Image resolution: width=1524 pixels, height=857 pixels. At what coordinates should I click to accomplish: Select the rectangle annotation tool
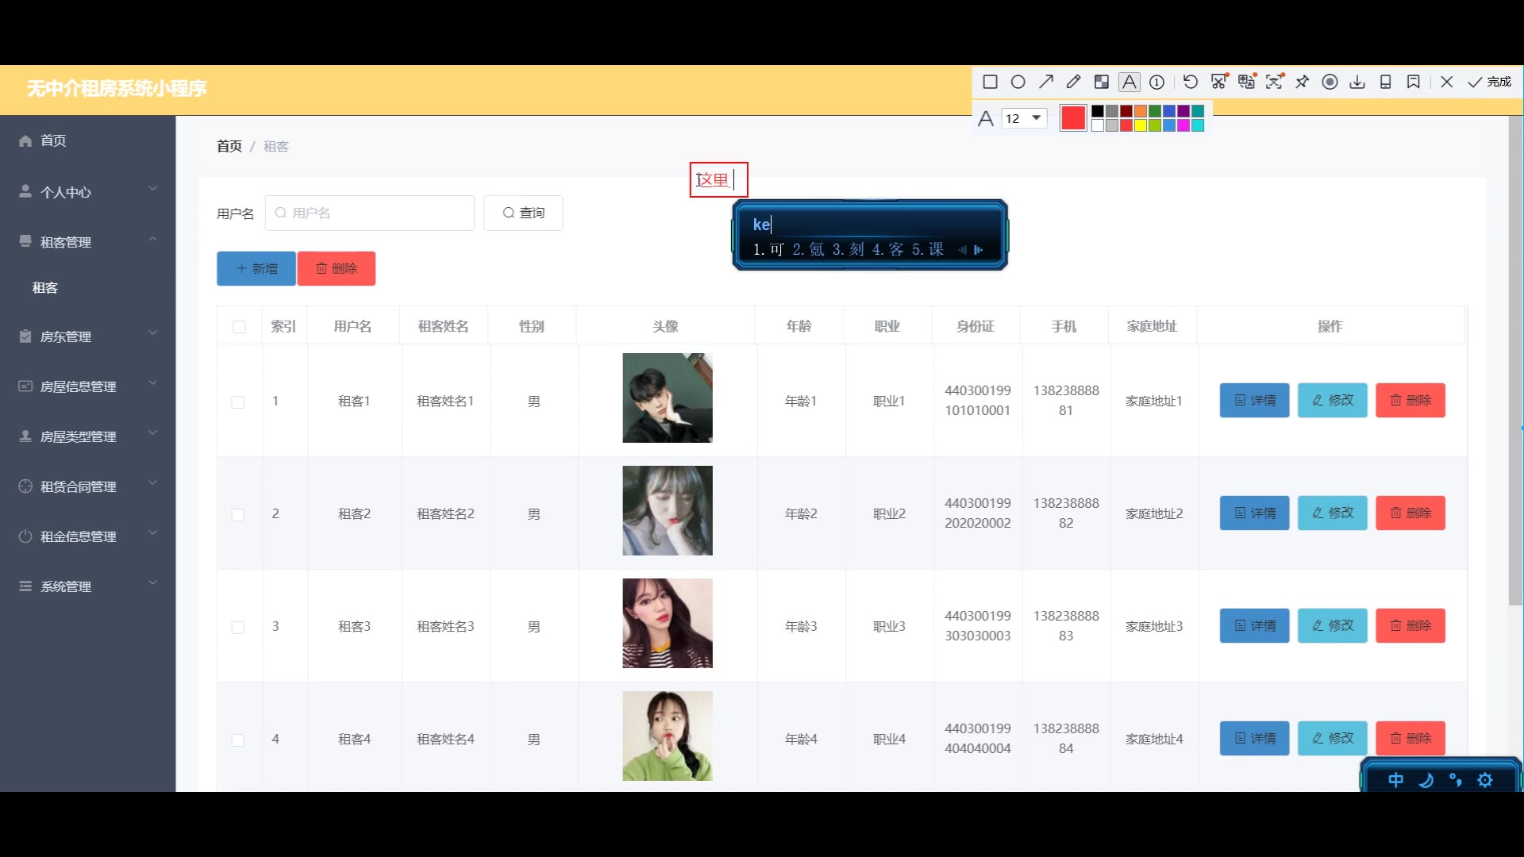pos(990,82)
